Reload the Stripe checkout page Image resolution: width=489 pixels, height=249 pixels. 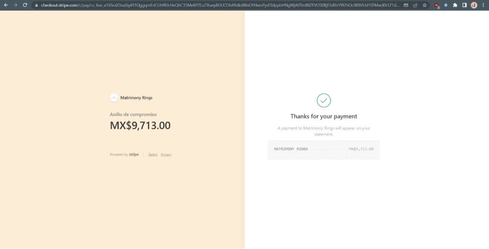point(25,5)
